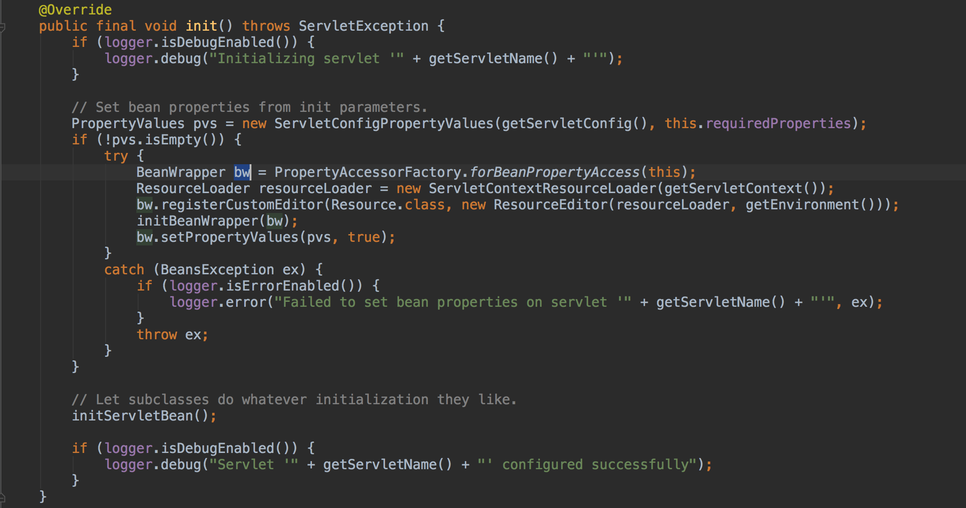Image resolution: width=966 pixels, height=508 pixels.
Task: Click the highlighted bw variable declaration
Action: (x=242, y=172)
